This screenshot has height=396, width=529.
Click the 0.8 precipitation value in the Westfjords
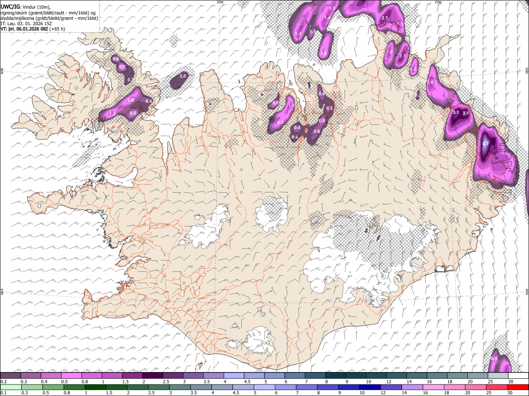131,100
